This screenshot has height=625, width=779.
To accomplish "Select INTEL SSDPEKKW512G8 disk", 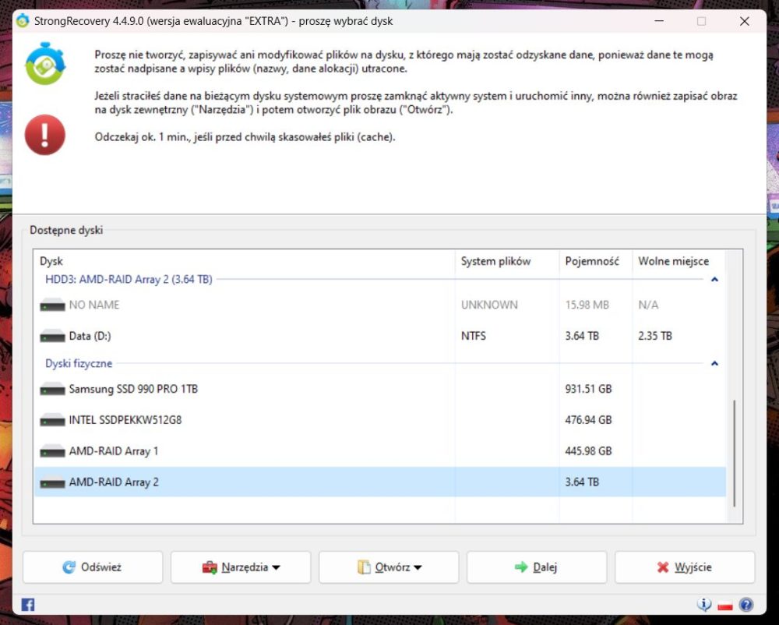I will pos(380,420).
